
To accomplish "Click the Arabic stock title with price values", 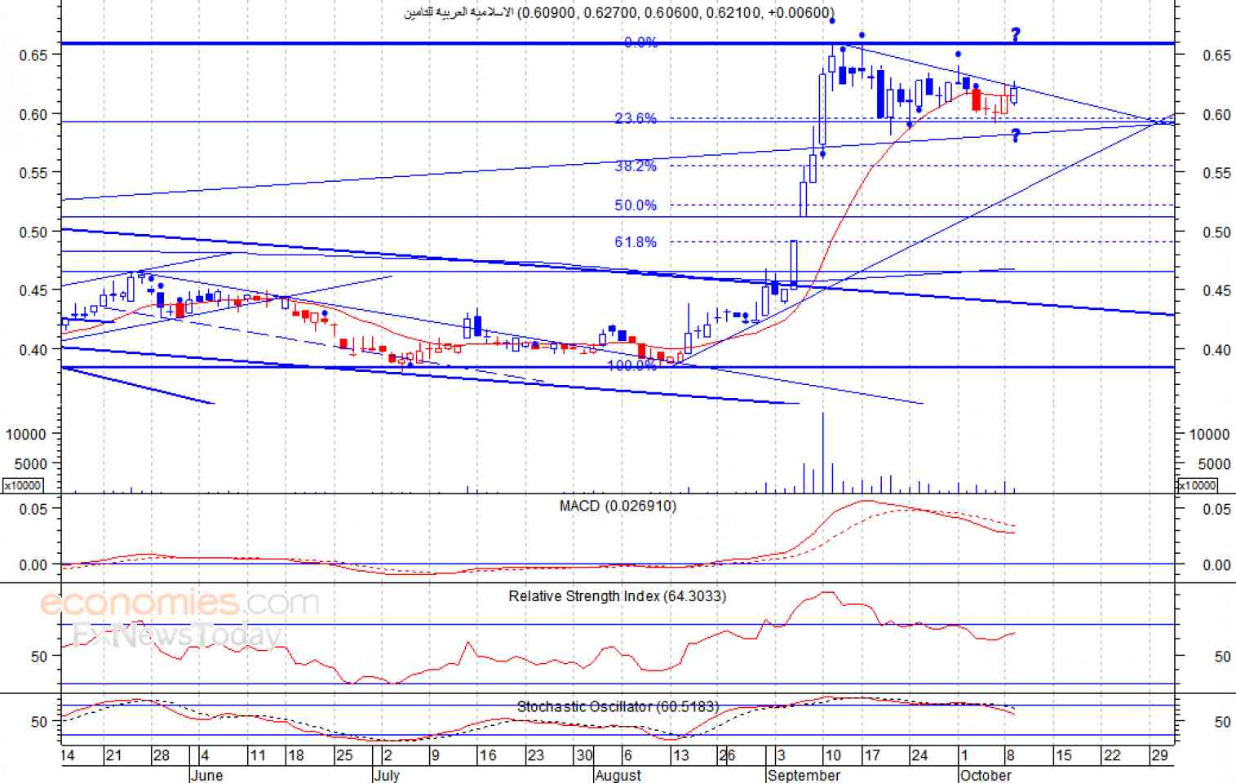I will [619, 12].
